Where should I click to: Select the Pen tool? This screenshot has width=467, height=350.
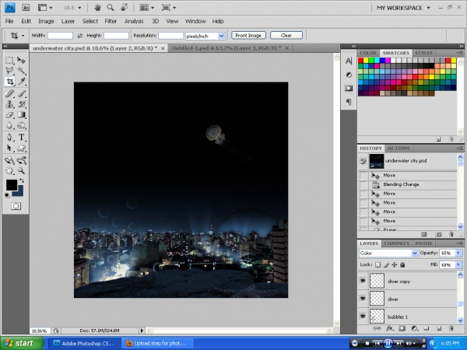pyautogui.click(x=9, y=137)
